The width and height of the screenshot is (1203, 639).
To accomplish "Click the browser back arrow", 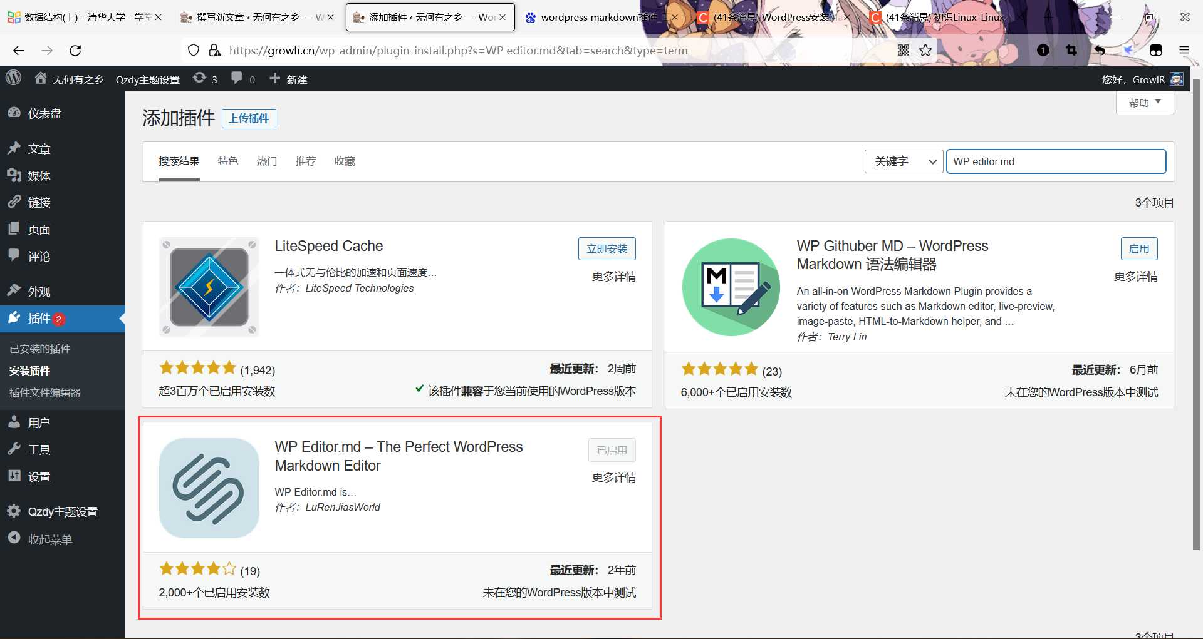I will pyautogui.click(x=19, y=51).
